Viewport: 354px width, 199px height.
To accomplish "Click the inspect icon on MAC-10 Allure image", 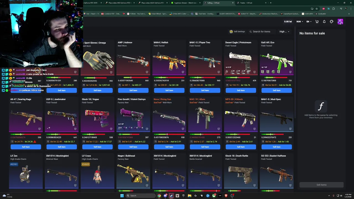I will pos(218,129).
